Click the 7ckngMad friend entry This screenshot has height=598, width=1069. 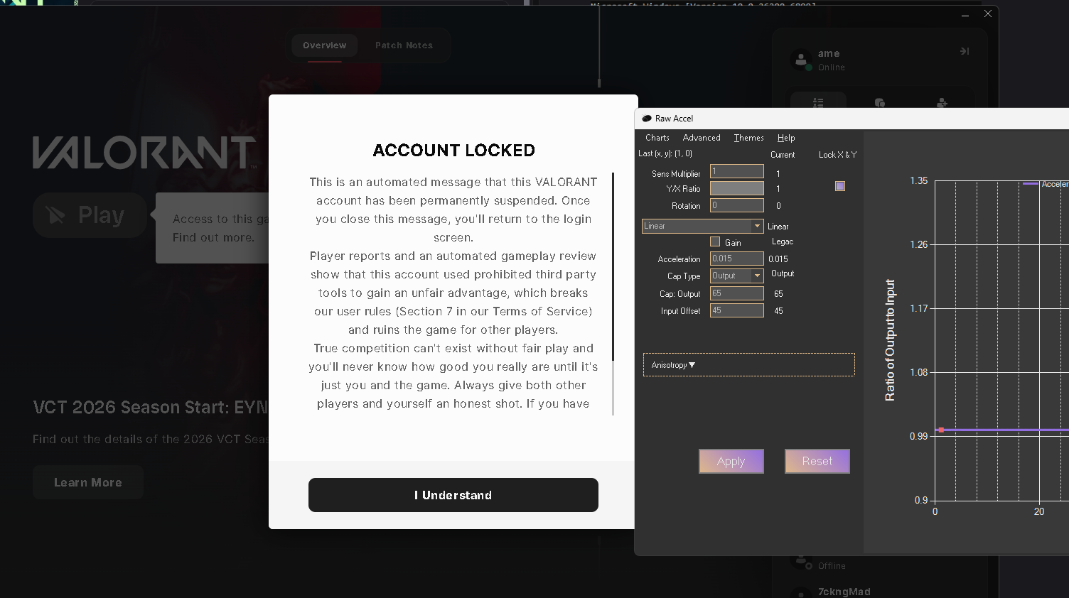coord(844,592)
